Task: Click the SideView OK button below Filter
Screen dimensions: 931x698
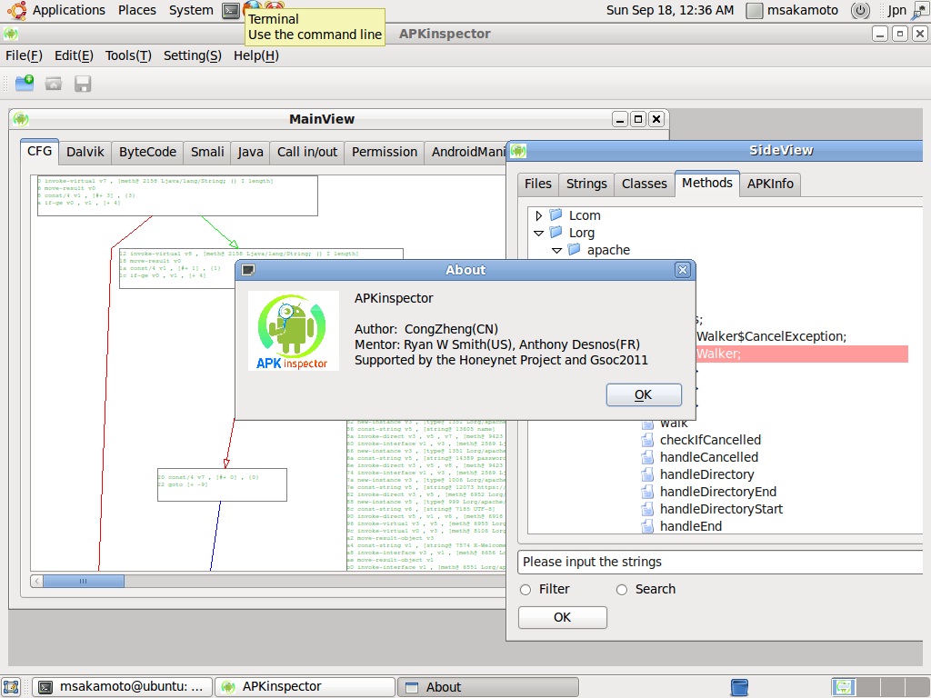Action: 562,617
